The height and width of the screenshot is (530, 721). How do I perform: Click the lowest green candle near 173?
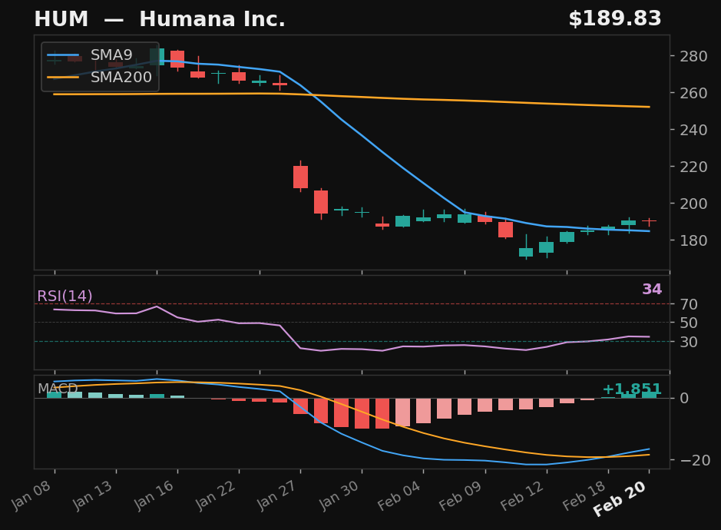click(x=526, y=252)
